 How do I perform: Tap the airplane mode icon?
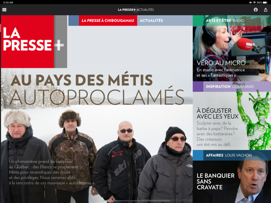[250, 2]
